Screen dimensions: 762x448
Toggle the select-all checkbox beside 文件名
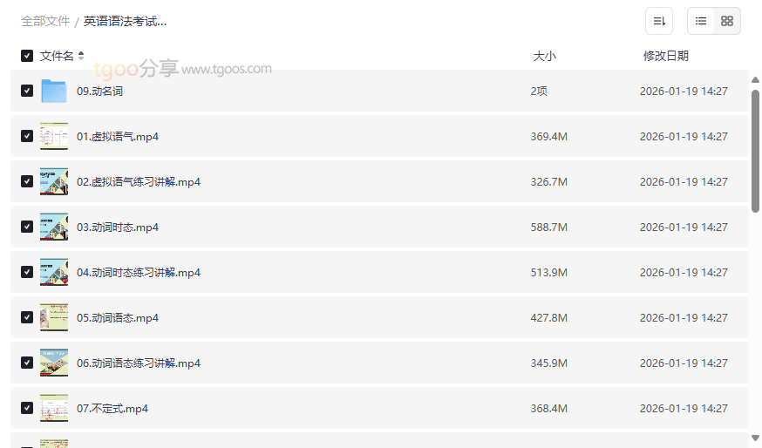pos(27,56)
